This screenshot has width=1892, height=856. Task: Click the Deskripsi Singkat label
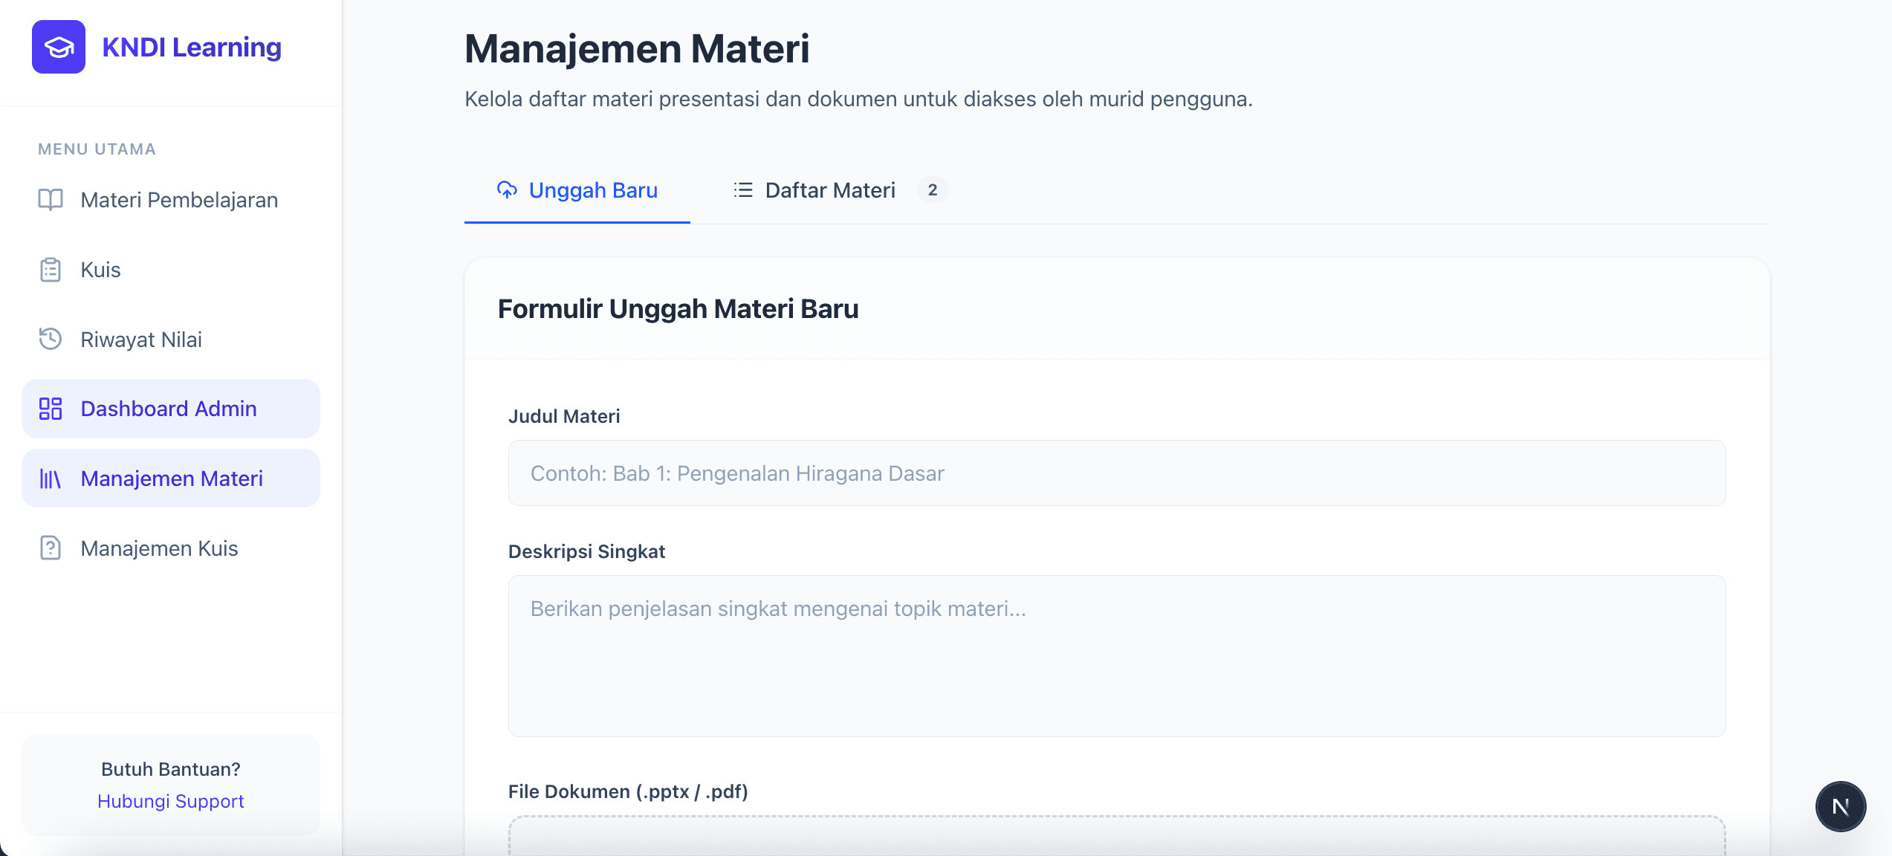(586, 551)
